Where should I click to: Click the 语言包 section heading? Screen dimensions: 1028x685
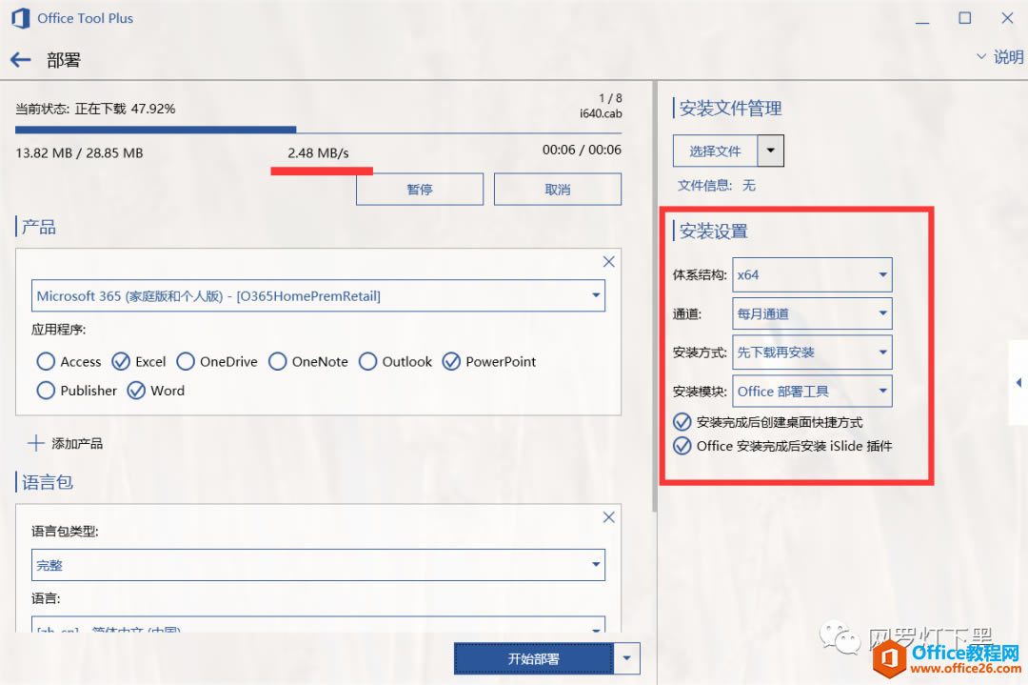(x=48, y=482)
